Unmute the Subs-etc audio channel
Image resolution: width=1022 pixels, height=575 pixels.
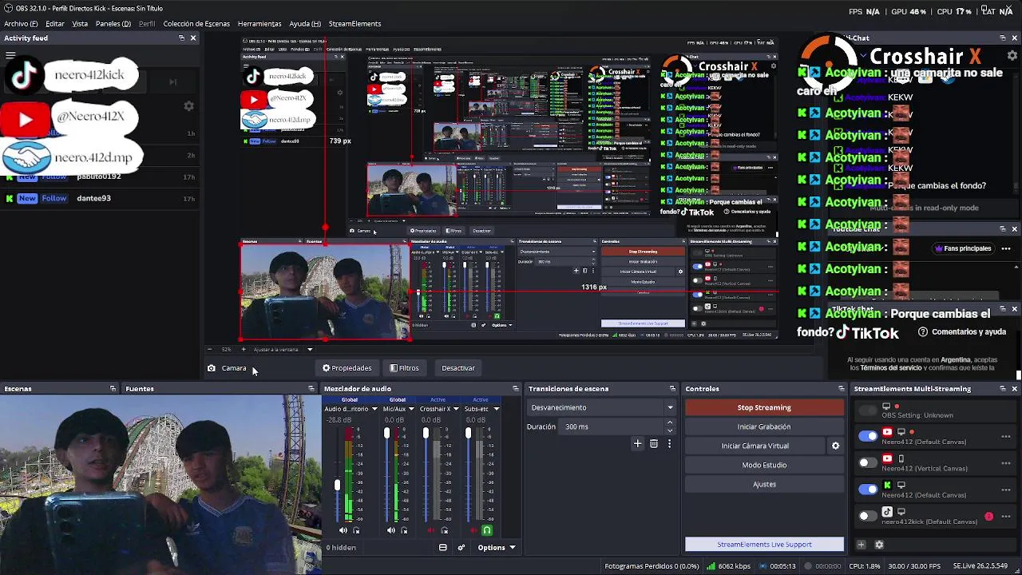click(474, 530)
